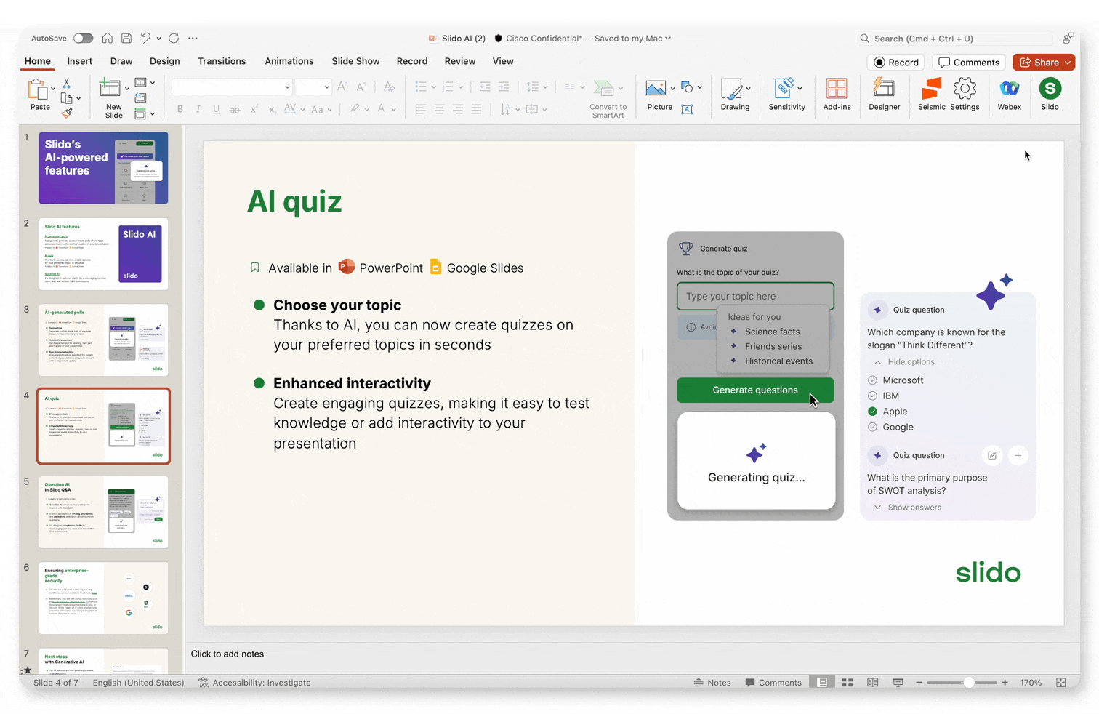This screenshot has height=714, width=1099.
Task: Reset the slide layout
Action: click(x=140, y=97)
